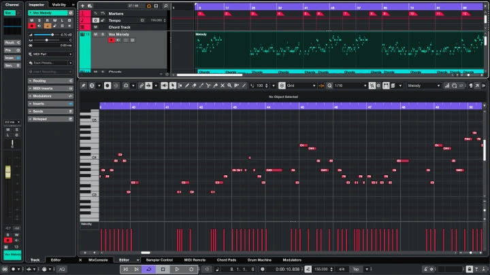Open the Melody part selector dropdown

(x=423, y=86)
